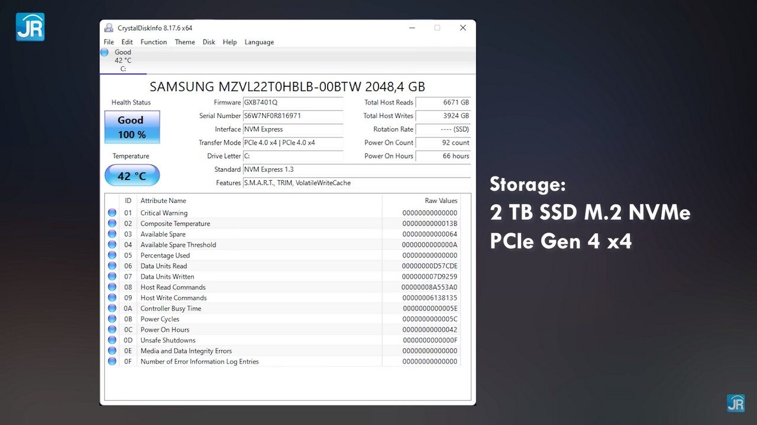The height and width of the screenshot is (425, 757).
Task: Click the indicator beside Host Read Commands
Action: [x=112, y=287]
